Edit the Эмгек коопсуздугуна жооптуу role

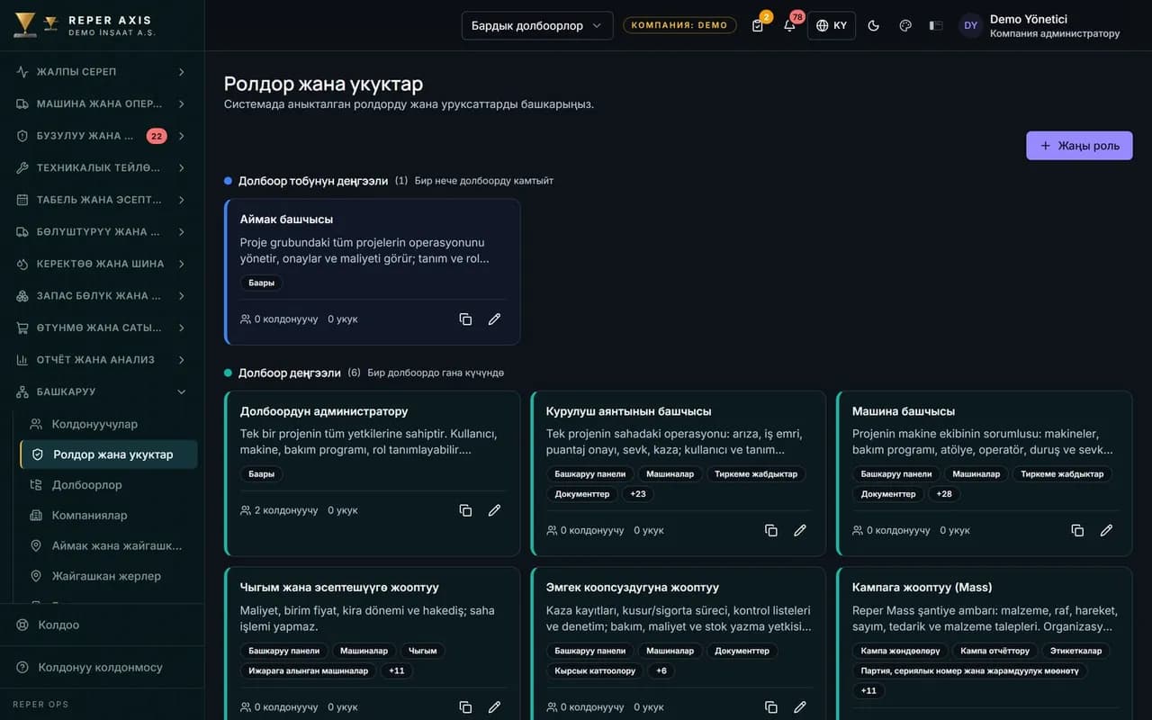800,706
